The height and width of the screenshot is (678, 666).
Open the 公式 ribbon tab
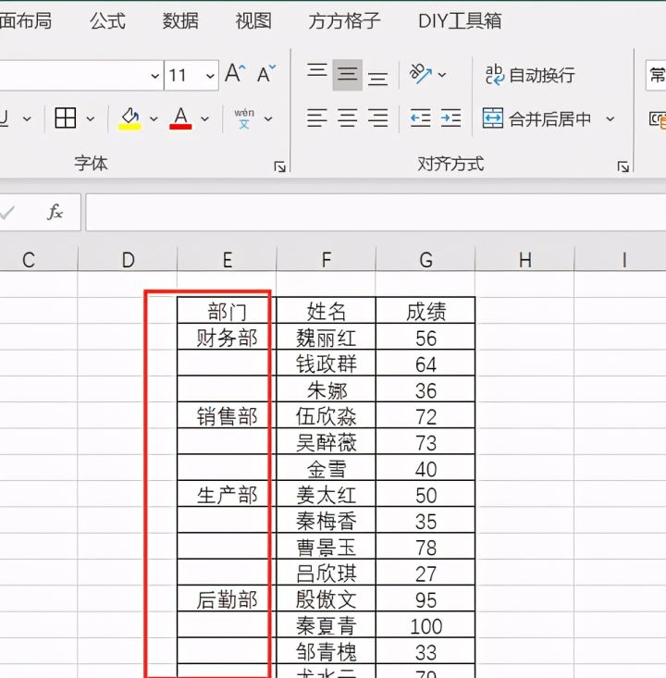coord(107,20)
